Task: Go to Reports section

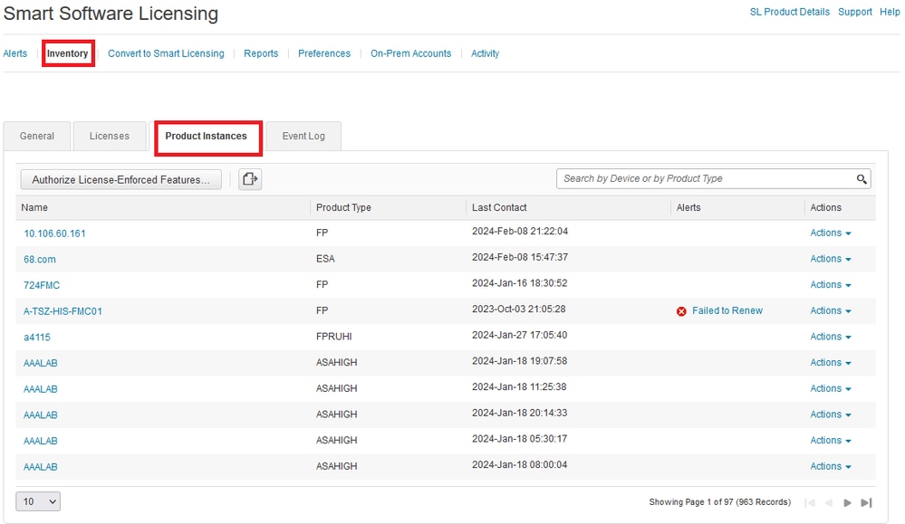Action: pos(261,53)
